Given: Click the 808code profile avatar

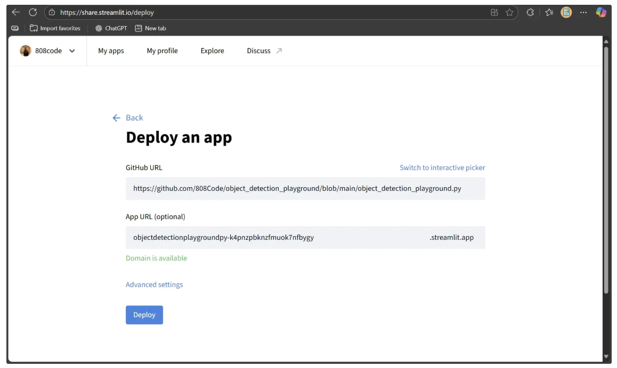Looking at the screenshot, I should point(26,51).
